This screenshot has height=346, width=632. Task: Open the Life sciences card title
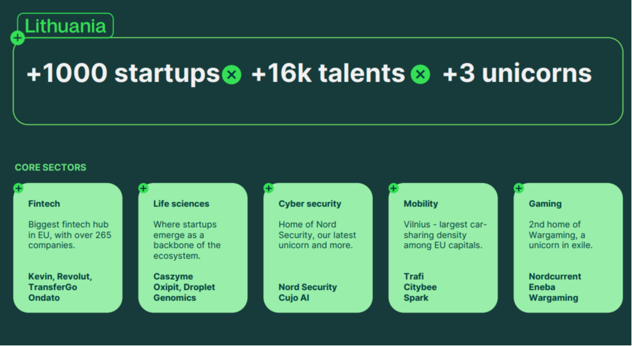click(x=181, y=203)
